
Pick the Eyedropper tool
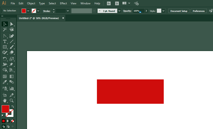[5, 82]
